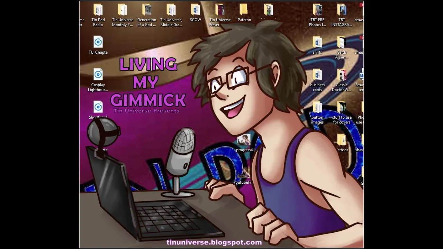This screenshot has width=443, height=249.
Task: Open the stuff to use for covers folder
Action: pos(342,113)
